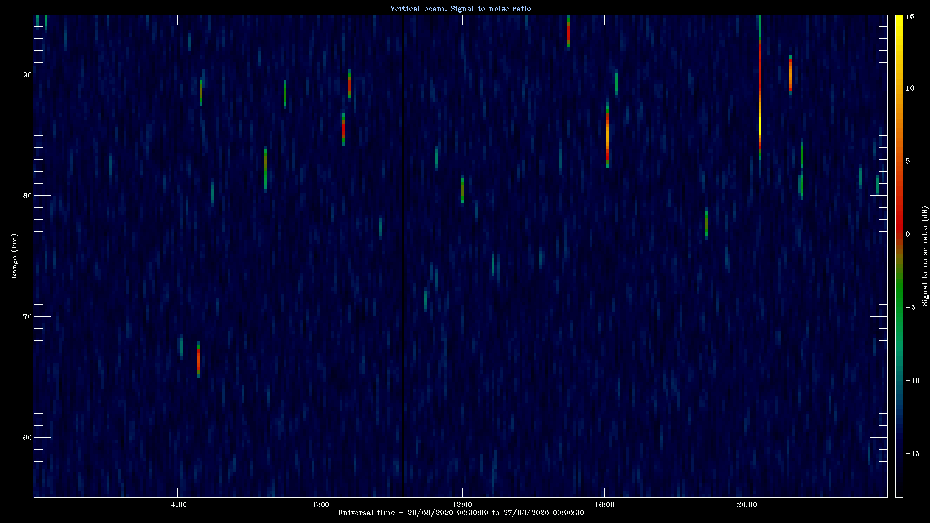Image resolution: width=930 pixels, height=523 pixels.
Task: Click the Universal time date range label
Action: click(x=461, y=513)
